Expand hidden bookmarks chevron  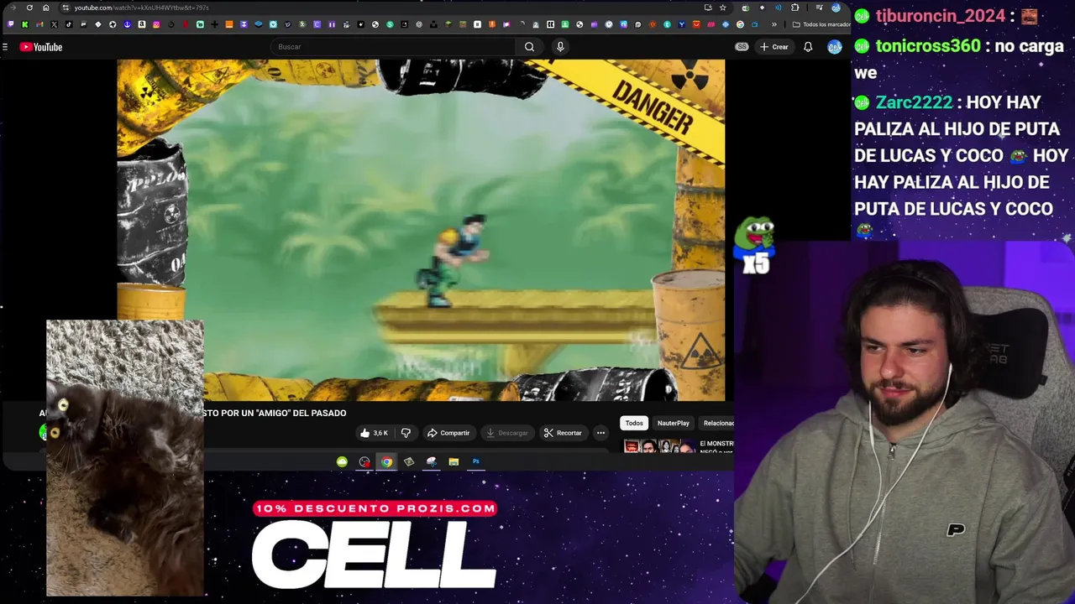[x=774, y=24]
